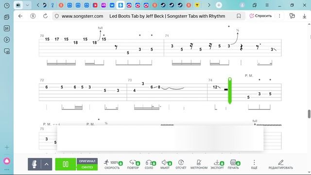The image size is (311, 175).
Task: Click measure number 71
Action: (x=167, y=35)
